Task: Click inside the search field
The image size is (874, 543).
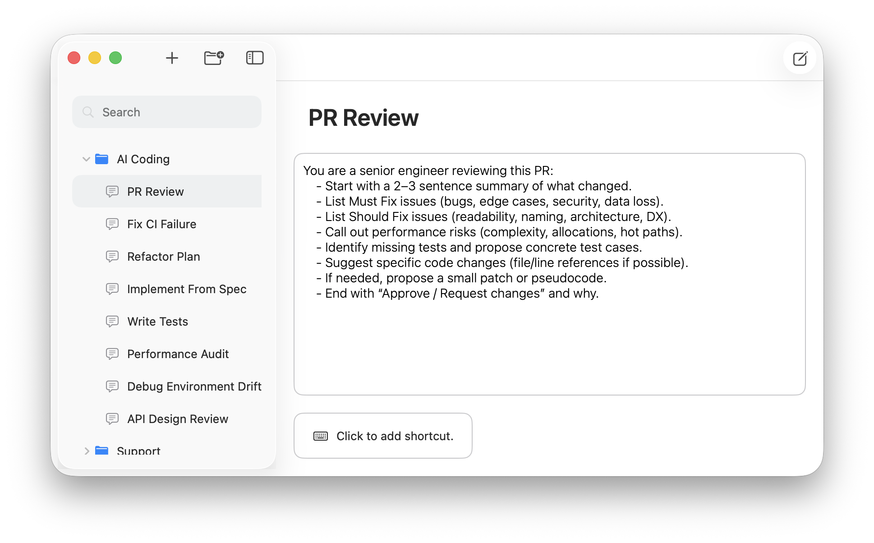Action: [166, 112]
